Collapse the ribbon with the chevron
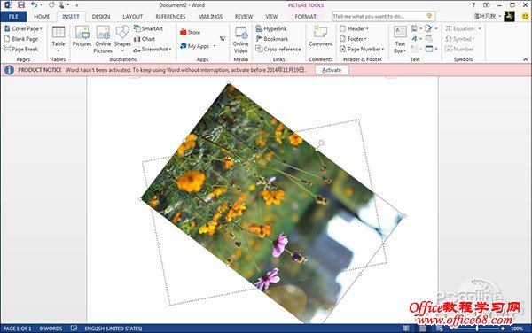 click(x=525, y=59)
